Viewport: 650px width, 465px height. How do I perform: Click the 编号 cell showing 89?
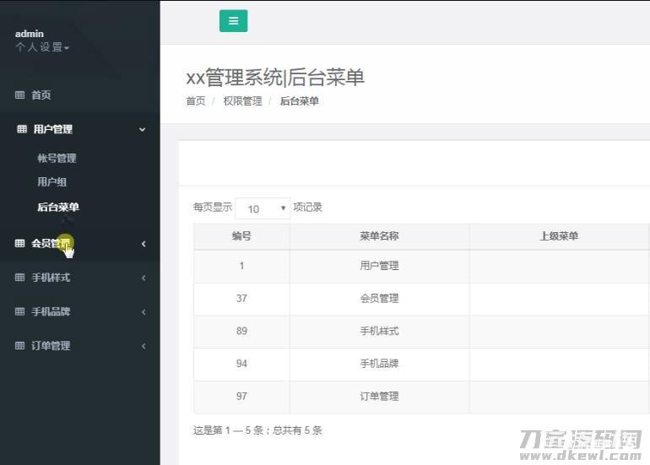coord(241,331)
